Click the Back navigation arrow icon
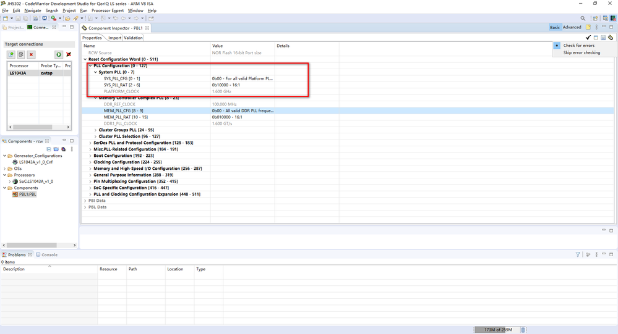The image size is (618, 334). click(123, 18)
